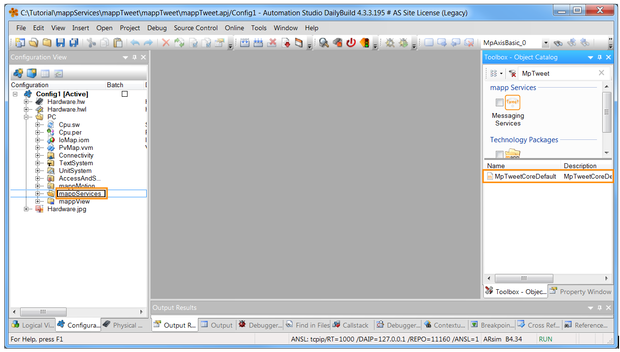The width and height of the screenshot is (620, 352).
Task: Collapse the Config1 [Active] node
Action: point(15,94)
